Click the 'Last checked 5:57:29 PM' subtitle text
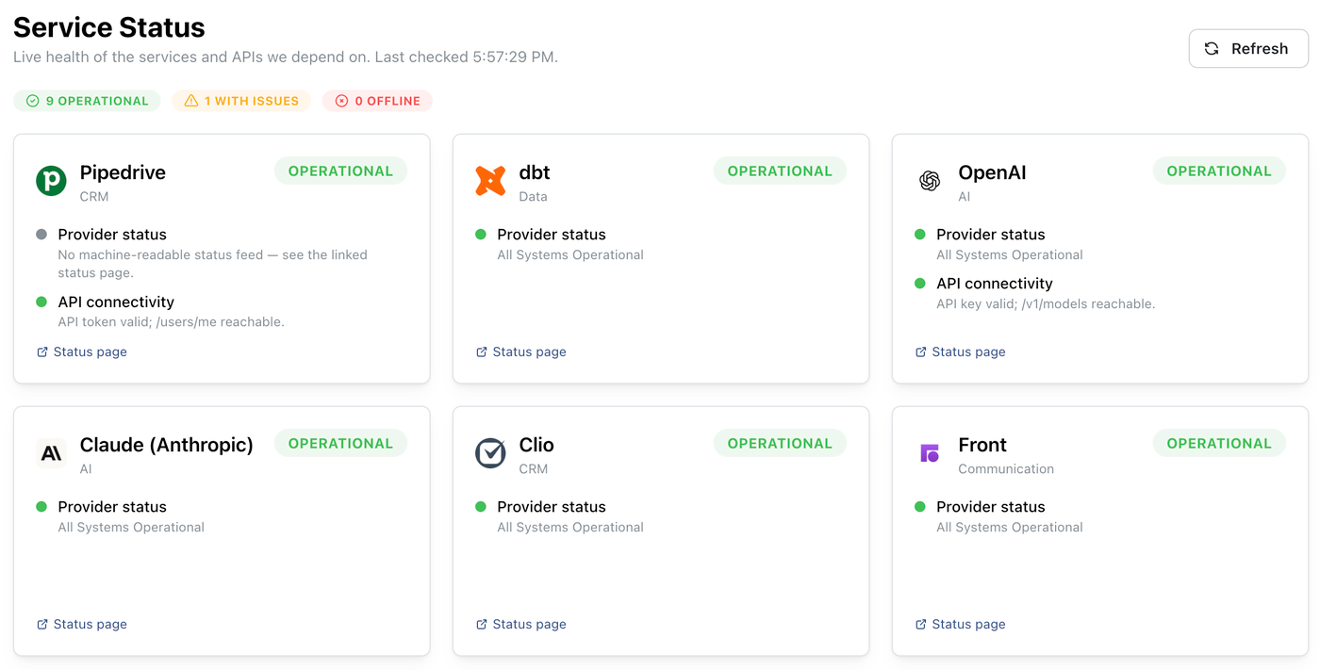 click(466, 57)
